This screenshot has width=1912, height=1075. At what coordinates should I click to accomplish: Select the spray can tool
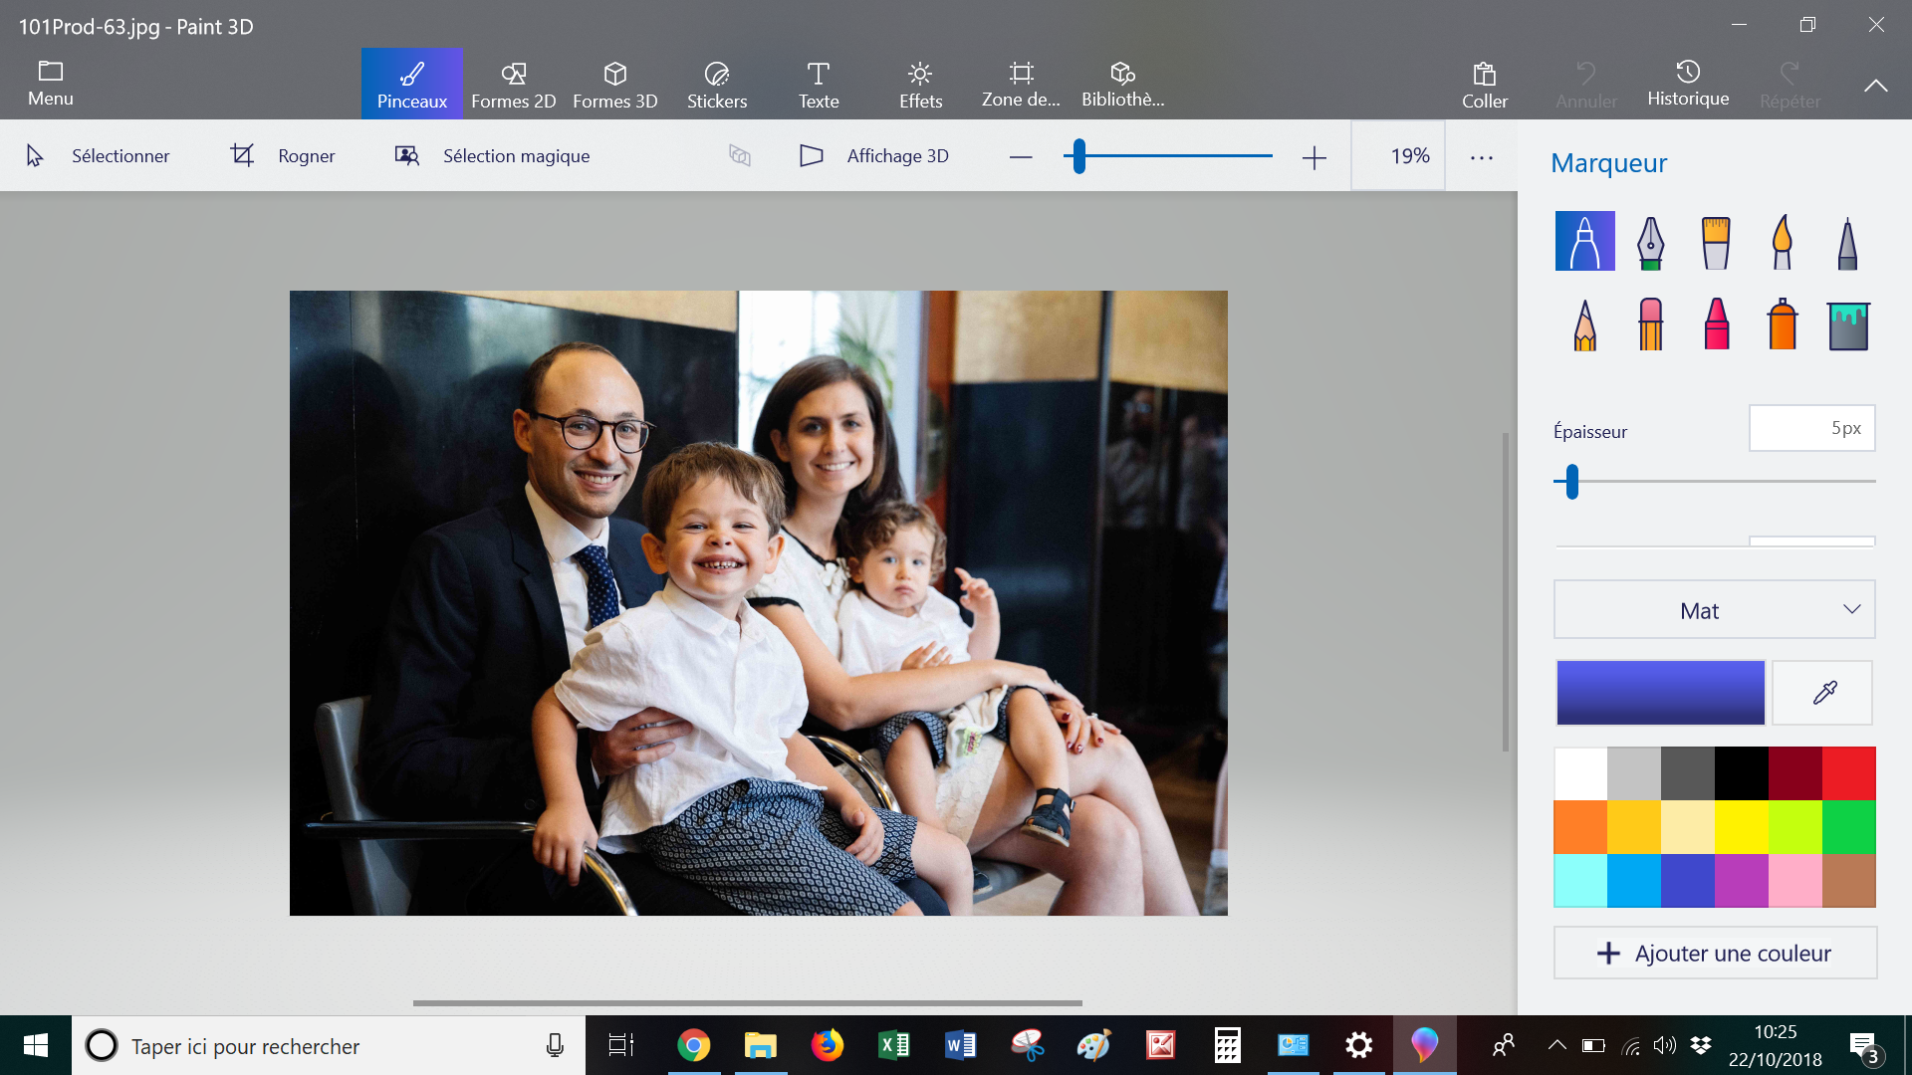pos(1782,324)
